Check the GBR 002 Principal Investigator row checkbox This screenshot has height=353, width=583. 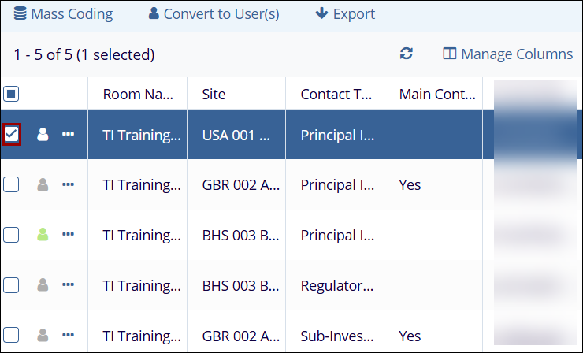(x=12, y=185)
